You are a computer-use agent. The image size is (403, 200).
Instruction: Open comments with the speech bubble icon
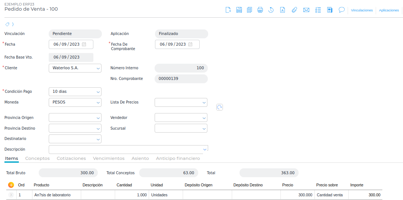pos(341,10)
